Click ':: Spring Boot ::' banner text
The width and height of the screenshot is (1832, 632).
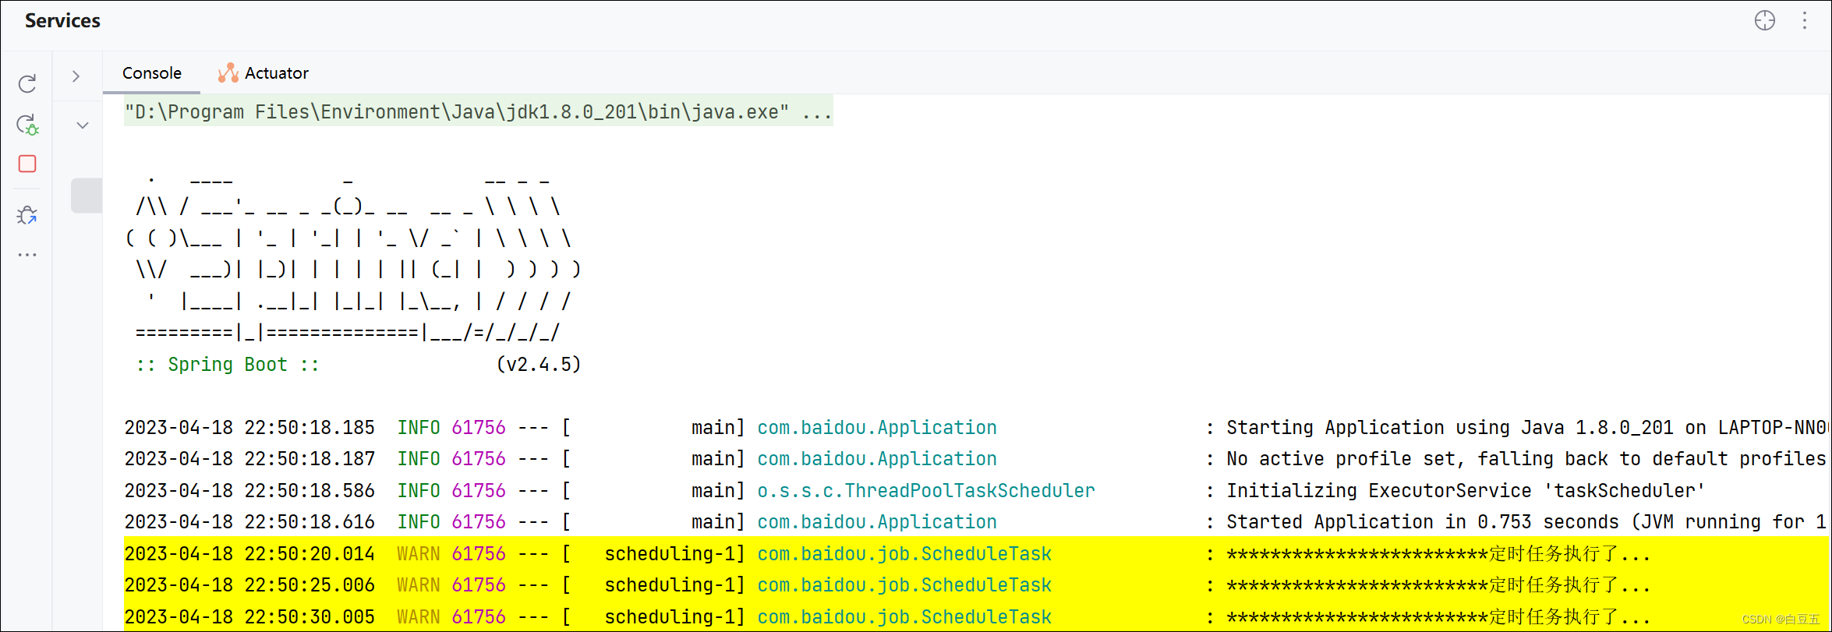[228, 365]
